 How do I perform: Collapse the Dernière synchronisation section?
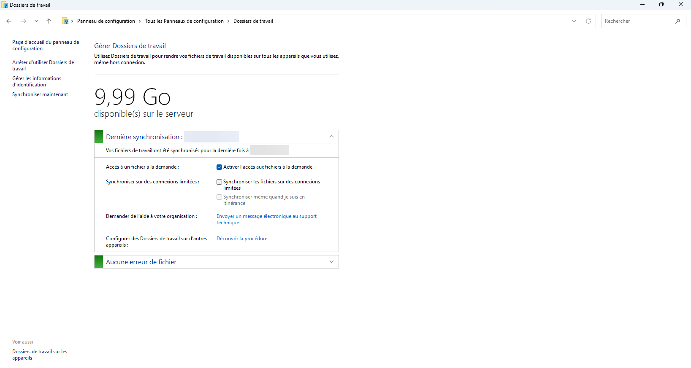click(x=331, y=137)
